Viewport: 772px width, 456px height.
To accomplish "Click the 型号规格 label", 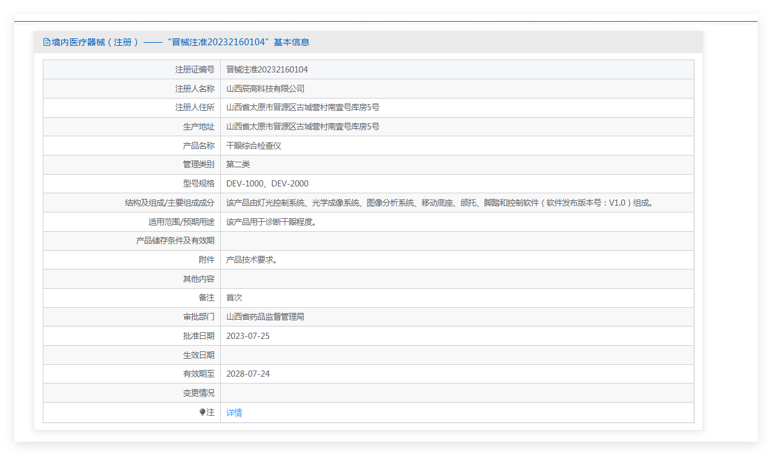I will (198, 184).
